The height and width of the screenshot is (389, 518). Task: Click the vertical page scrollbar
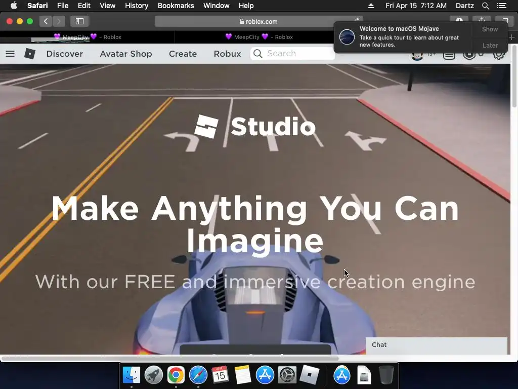[514, 76]
